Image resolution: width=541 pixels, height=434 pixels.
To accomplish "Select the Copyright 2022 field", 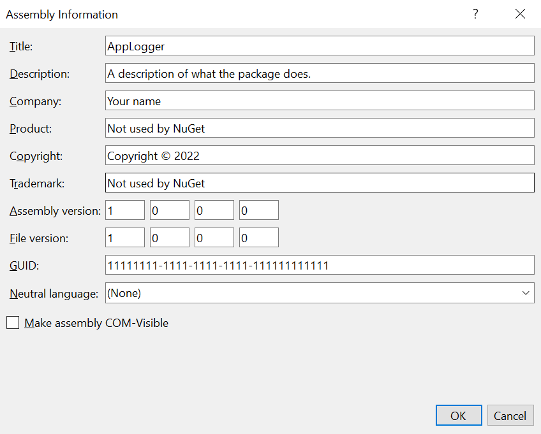I will (x=319, y=155).
